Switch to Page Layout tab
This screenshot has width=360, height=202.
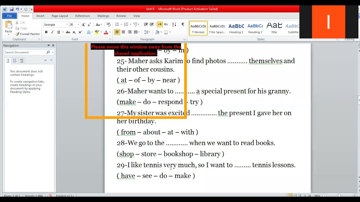point(60,16)
